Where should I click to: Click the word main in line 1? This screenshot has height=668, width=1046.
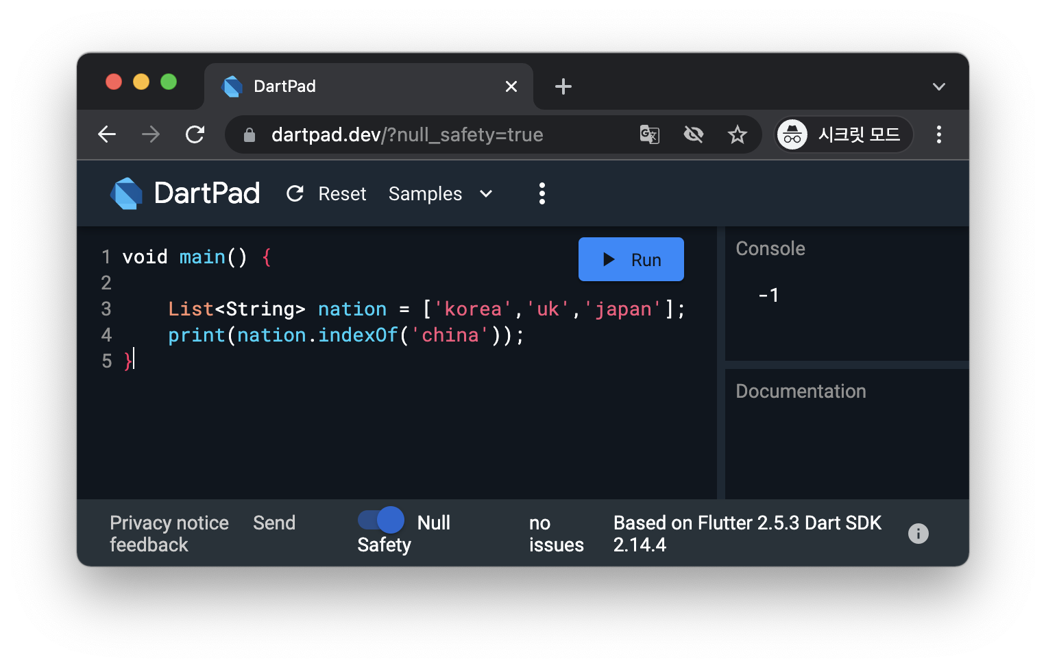[202, 257]
